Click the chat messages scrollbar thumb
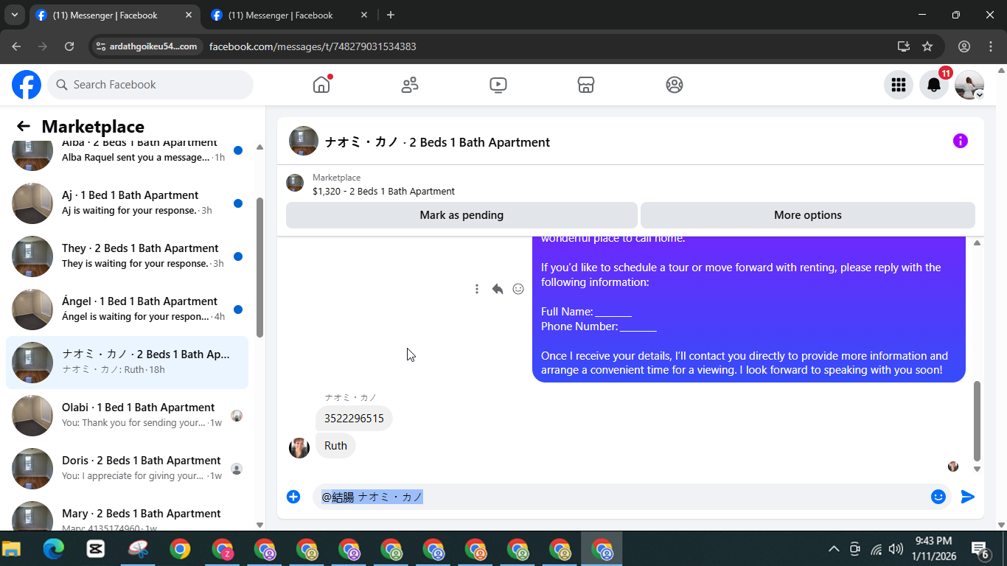 (x=978, y=420)
